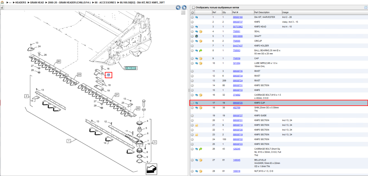
Task: Open part number link 80753862
Action: (x=237, y=27)
